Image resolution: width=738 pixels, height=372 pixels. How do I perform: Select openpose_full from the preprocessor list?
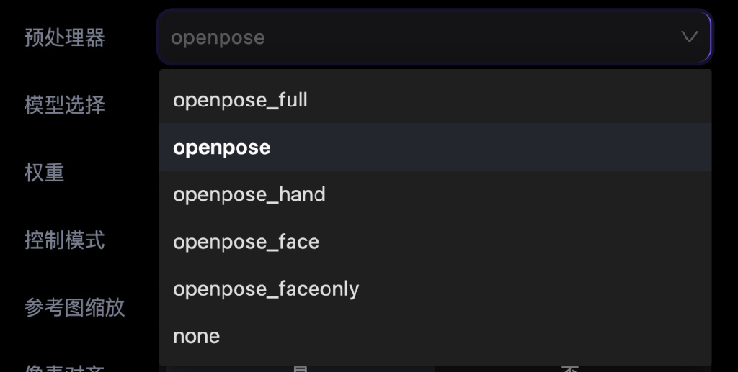tap(435, 99)
